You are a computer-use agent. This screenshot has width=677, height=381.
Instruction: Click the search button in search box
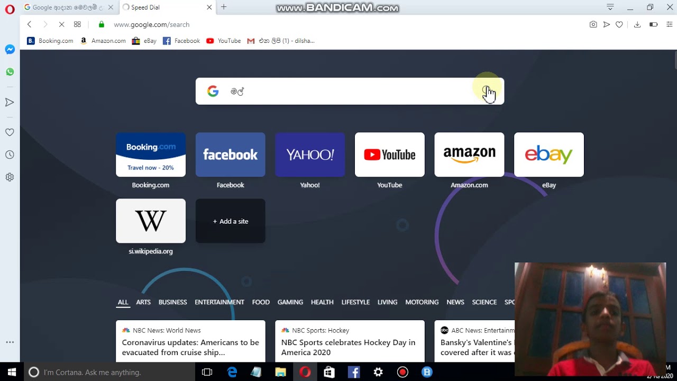(x=487, y=91)
